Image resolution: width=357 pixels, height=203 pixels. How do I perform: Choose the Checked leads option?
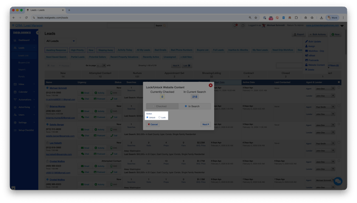[x=163, y=106]
